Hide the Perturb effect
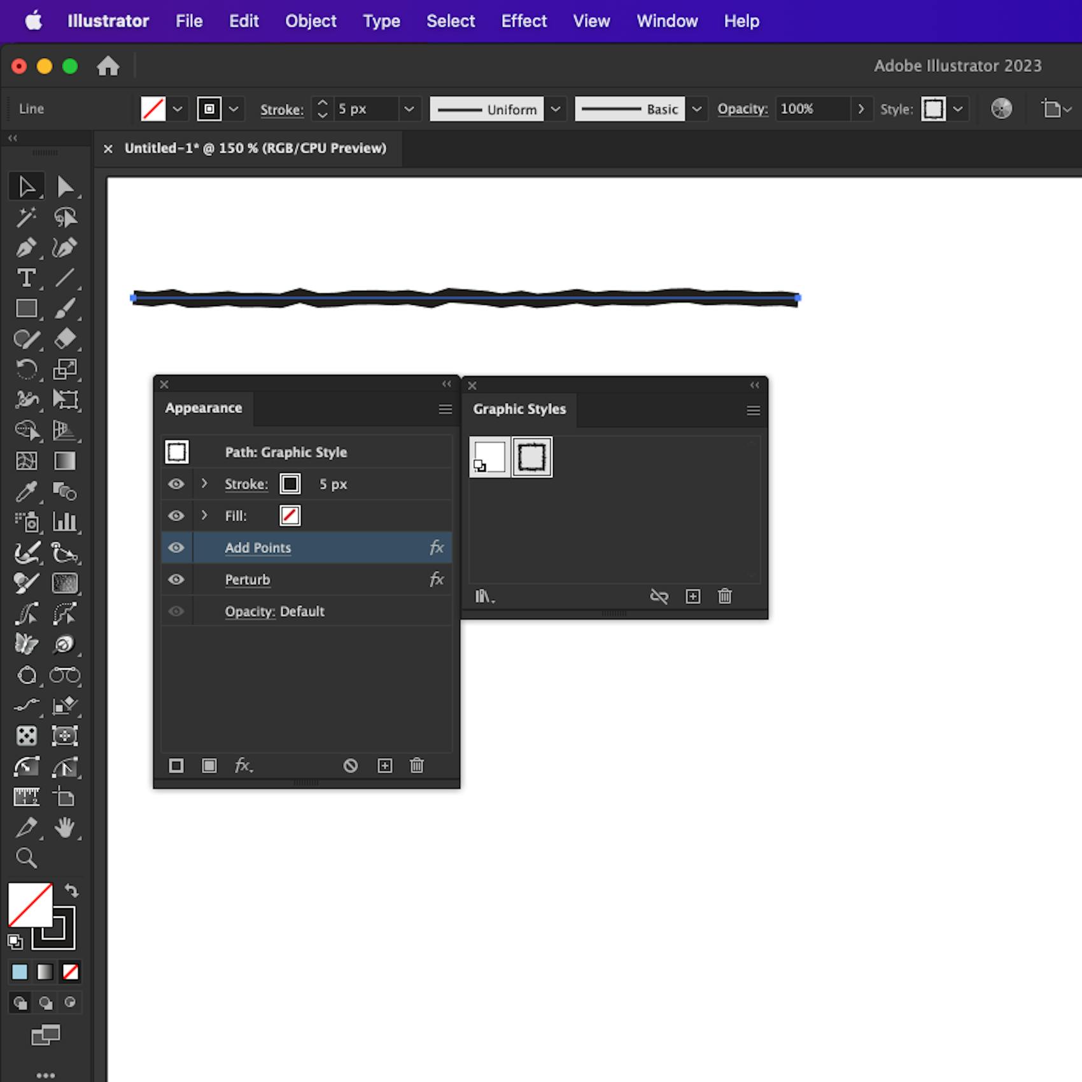This screenshot has height=1082, width=1082. pyautogui.click(x=176, y=580)
